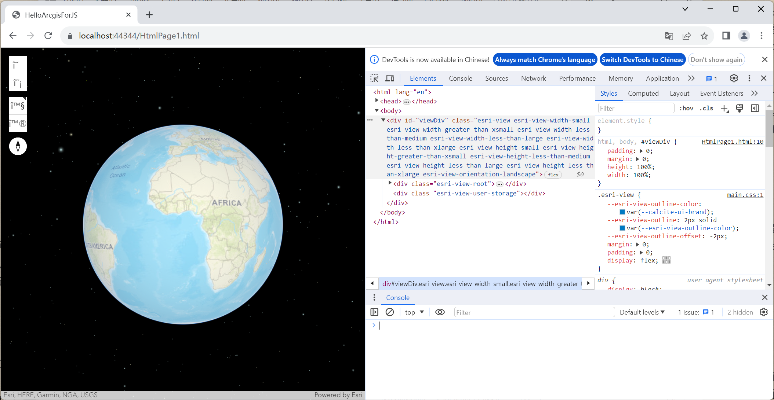Click the new style rule plus icon
Image resolution: width=774 pixels, height=400 pixels.
coord(724,108)
